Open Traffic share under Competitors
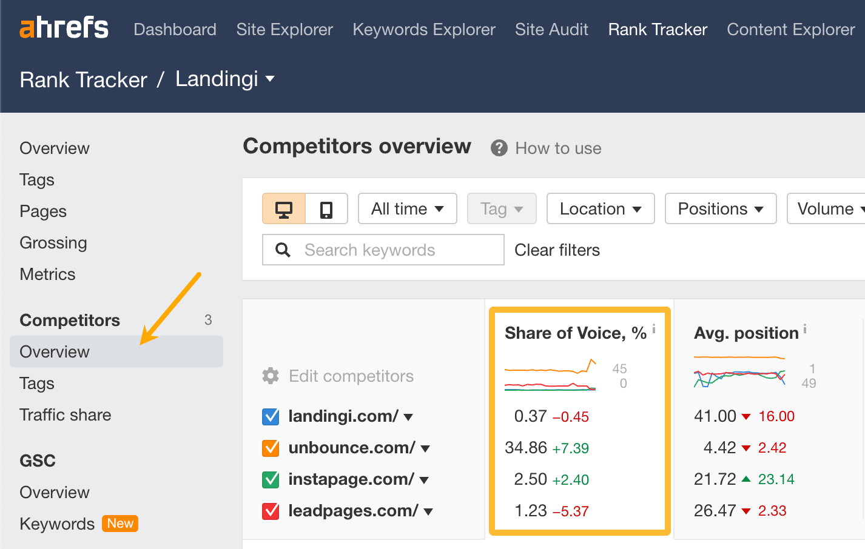The width and height of the screenshot is (865, 549). [x=65, y=414]
